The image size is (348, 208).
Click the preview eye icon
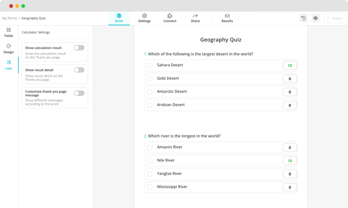[x=316, y=18]
